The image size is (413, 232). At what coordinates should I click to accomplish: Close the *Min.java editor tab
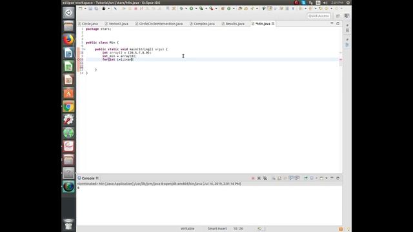tap(273, 24)
